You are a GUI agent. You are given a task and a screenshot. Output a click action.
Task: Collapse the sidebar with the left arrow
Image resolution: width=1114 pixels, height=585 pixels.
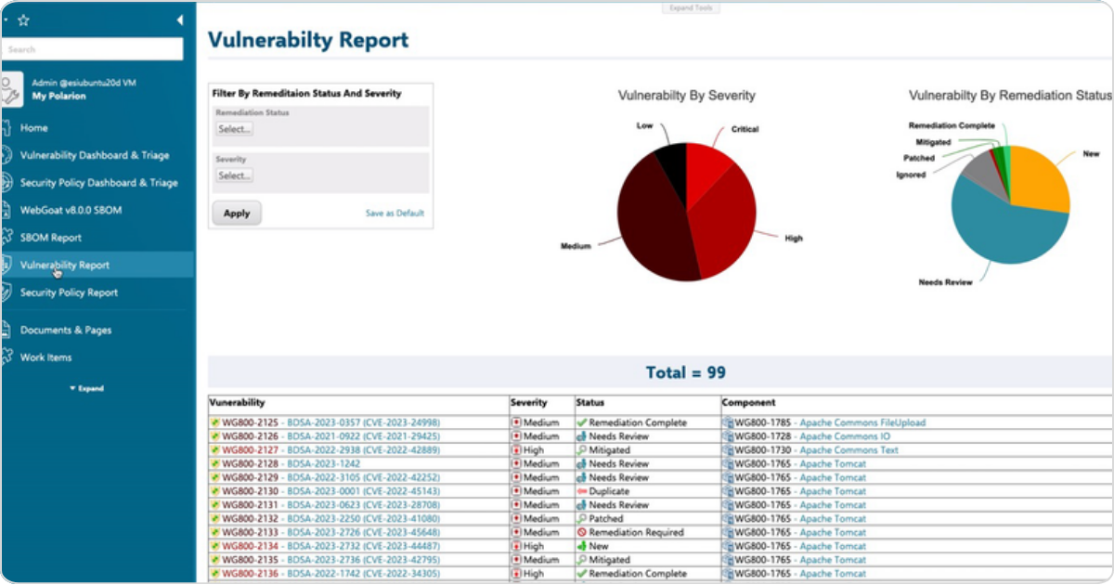[179, 20]
